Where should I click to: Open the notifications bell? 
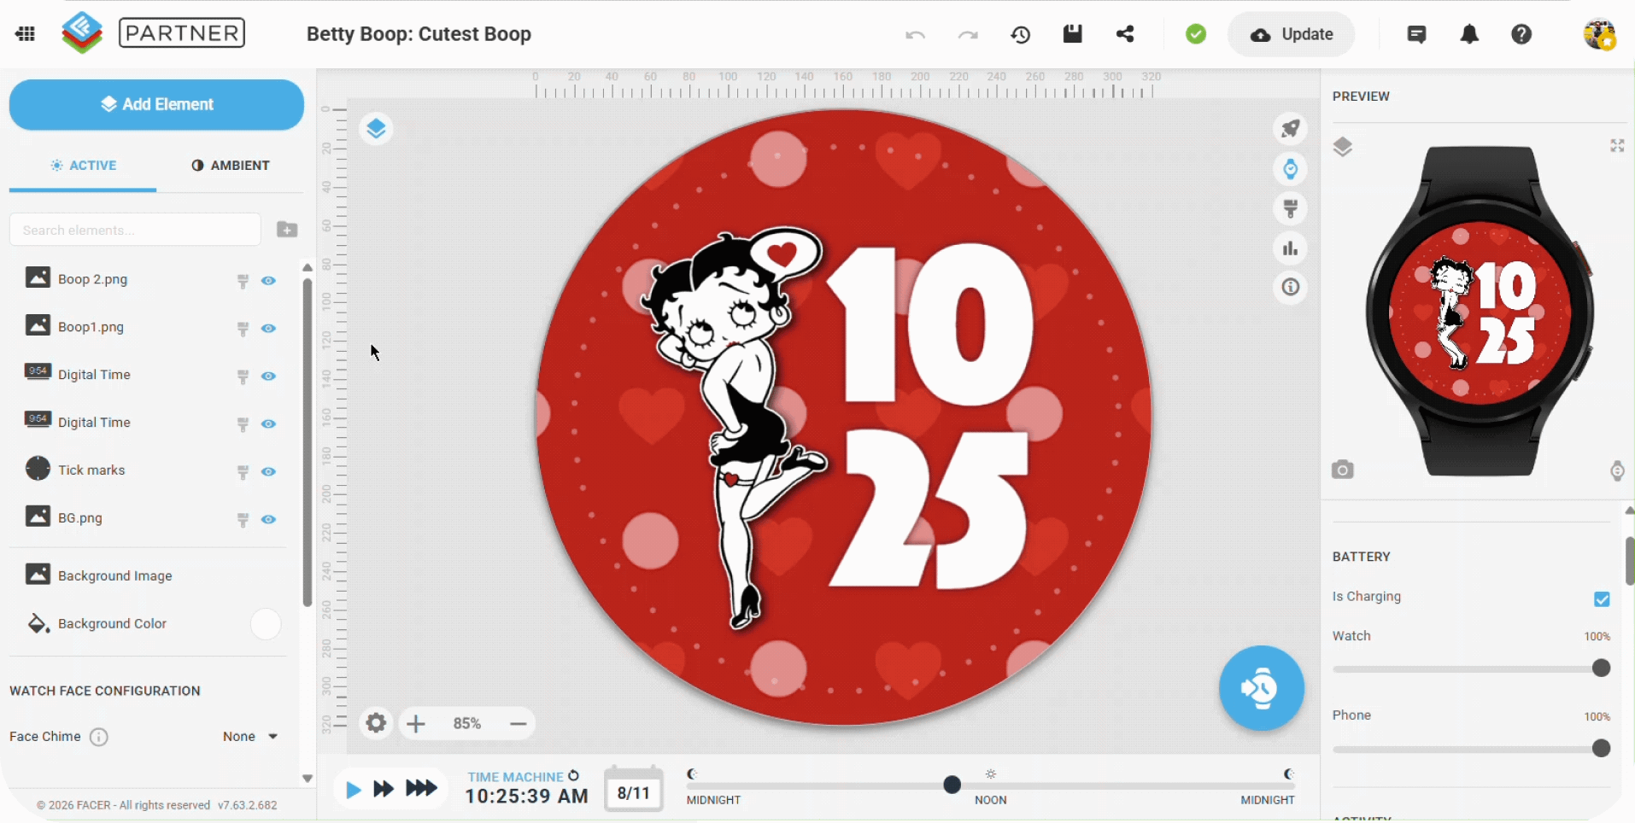point(1469,34)
